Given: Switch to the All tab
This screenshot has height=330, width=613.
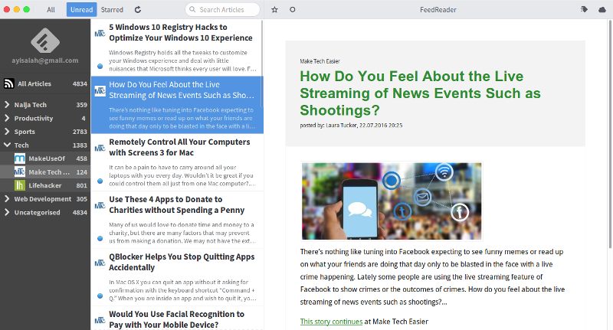Looking at the screenshot, I should (51, 10).
